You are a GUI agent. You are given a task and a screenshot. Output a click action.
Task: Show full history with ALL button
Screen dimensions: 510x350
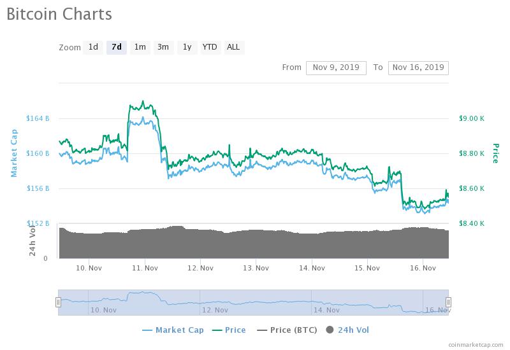[x=233, y=47]
